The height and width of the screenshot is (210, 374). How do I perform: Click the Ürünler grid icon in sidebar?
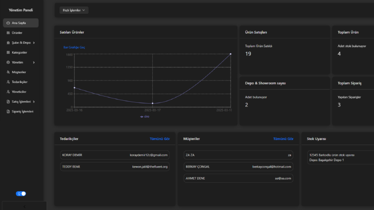[8, 33]
